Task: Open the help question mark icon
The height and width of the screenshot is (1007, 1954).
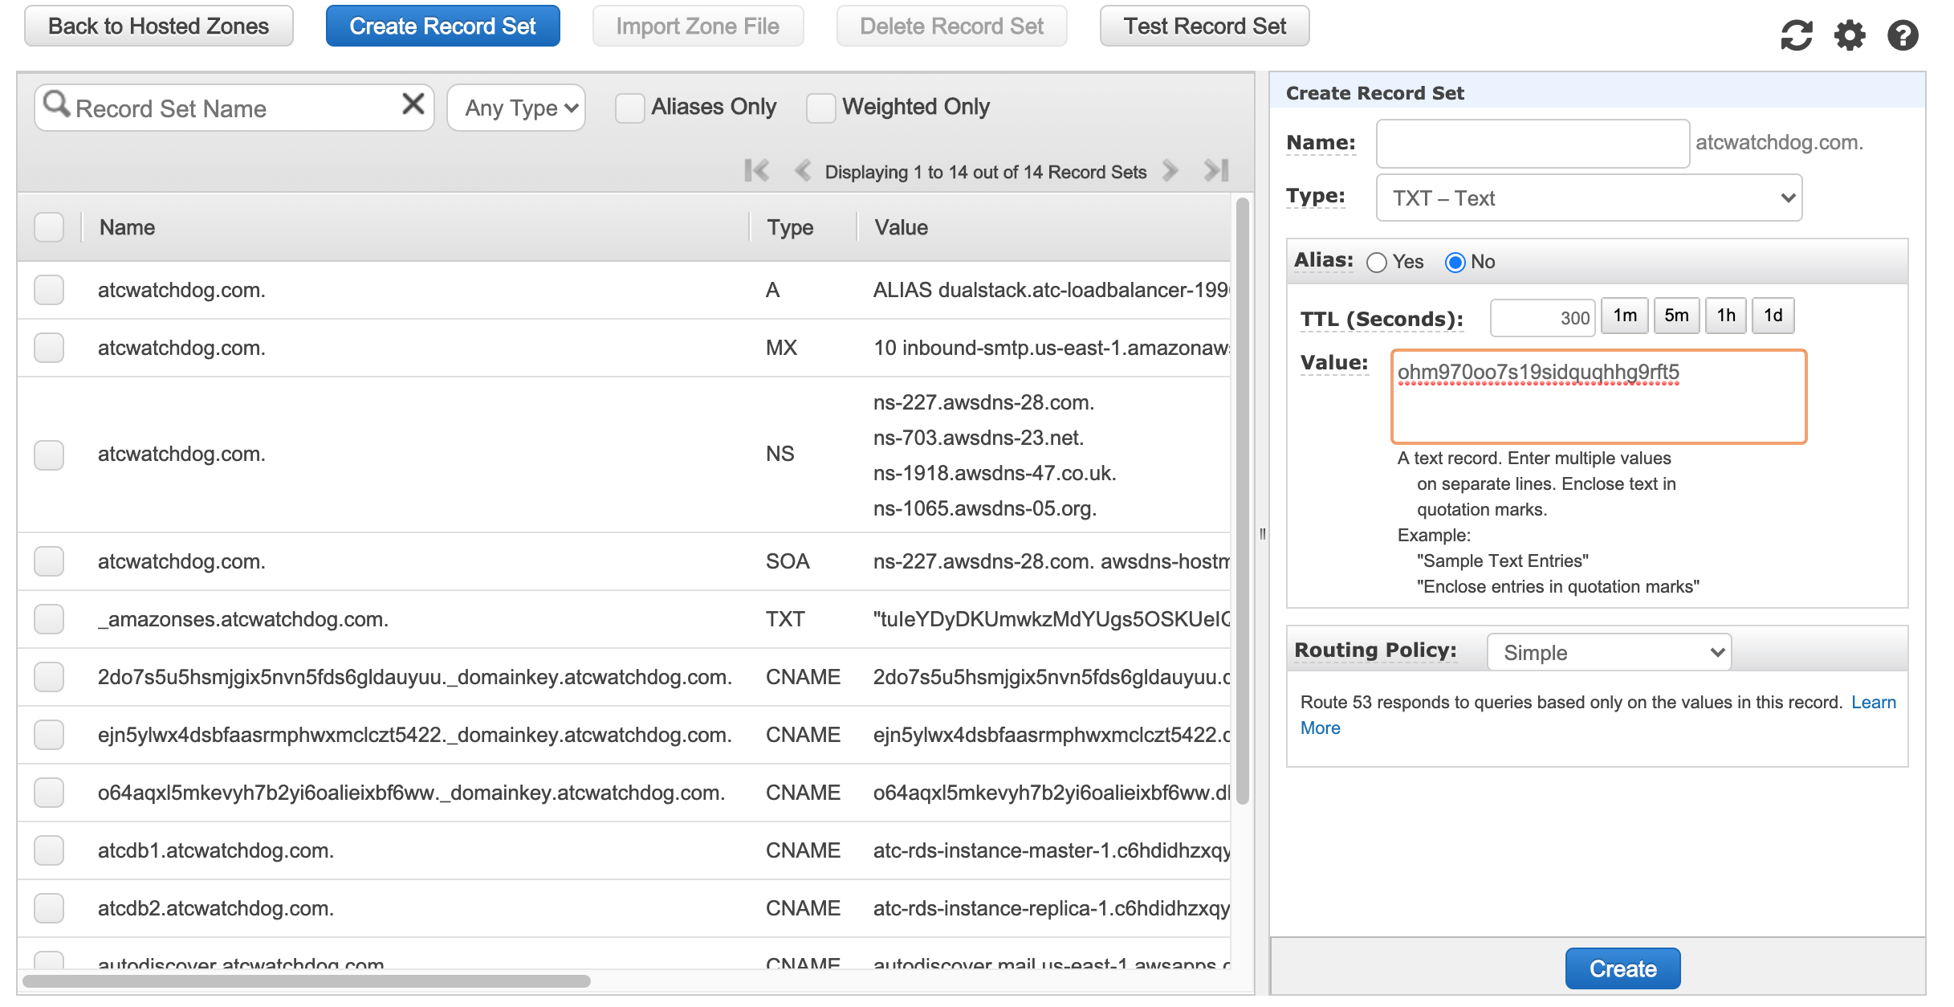Action: [1902, 35]
